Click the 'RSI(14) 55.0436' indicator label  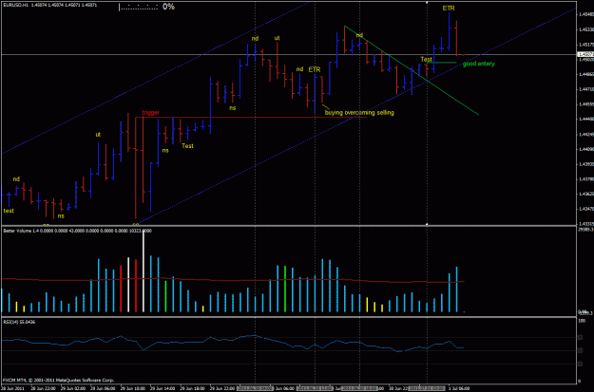coord(19,322)
